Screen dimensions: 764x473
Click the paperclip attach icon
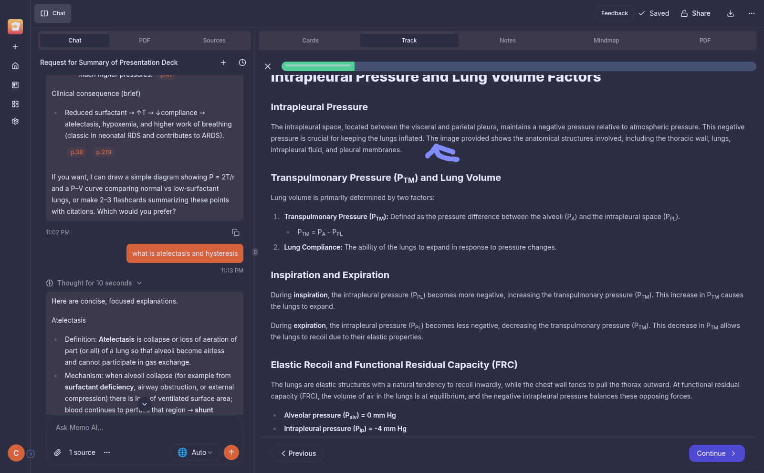pyautogui.click(x=58, y=452)
